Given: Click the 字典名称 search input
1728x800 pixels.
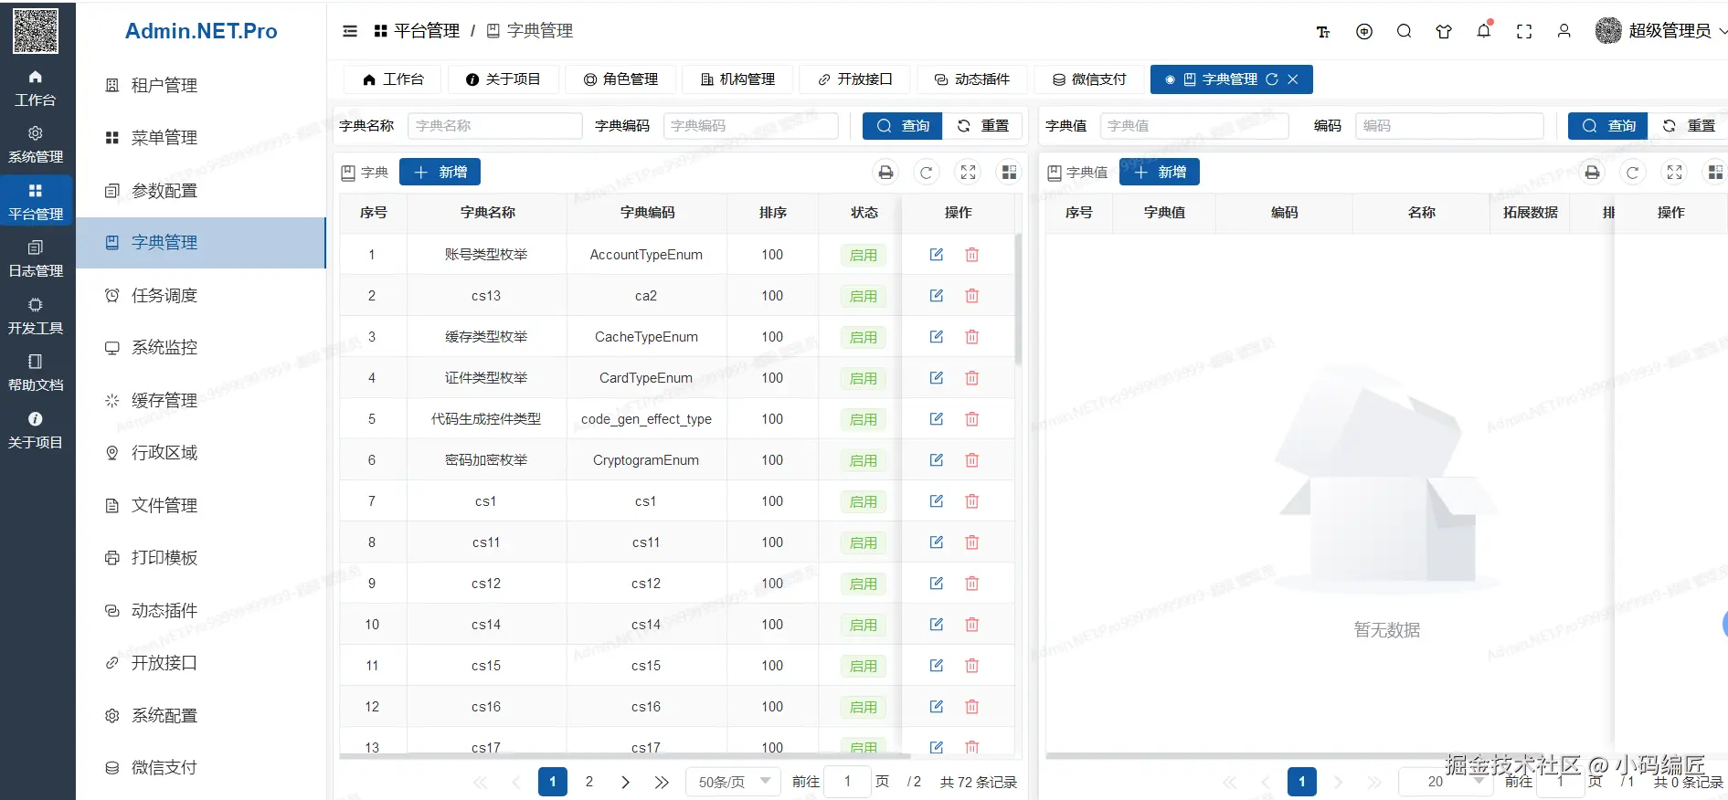Looking at the screenshot, I should click(x=495, y=126).
